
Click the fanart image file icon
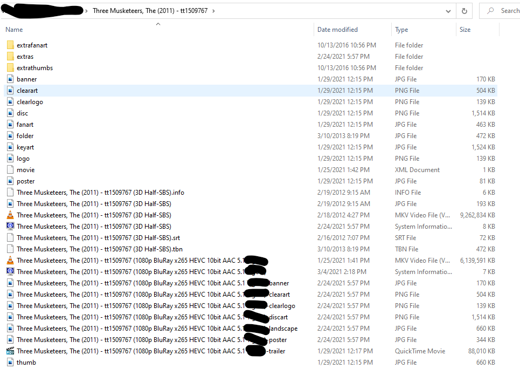[10, 124]
